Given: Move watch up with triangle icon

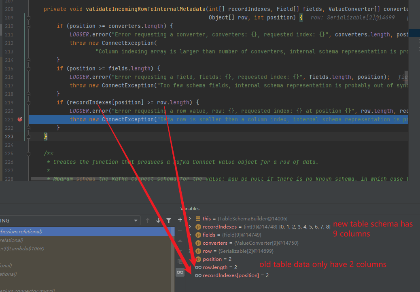Looking at the screenshot, I should click(x=180, y=241).
